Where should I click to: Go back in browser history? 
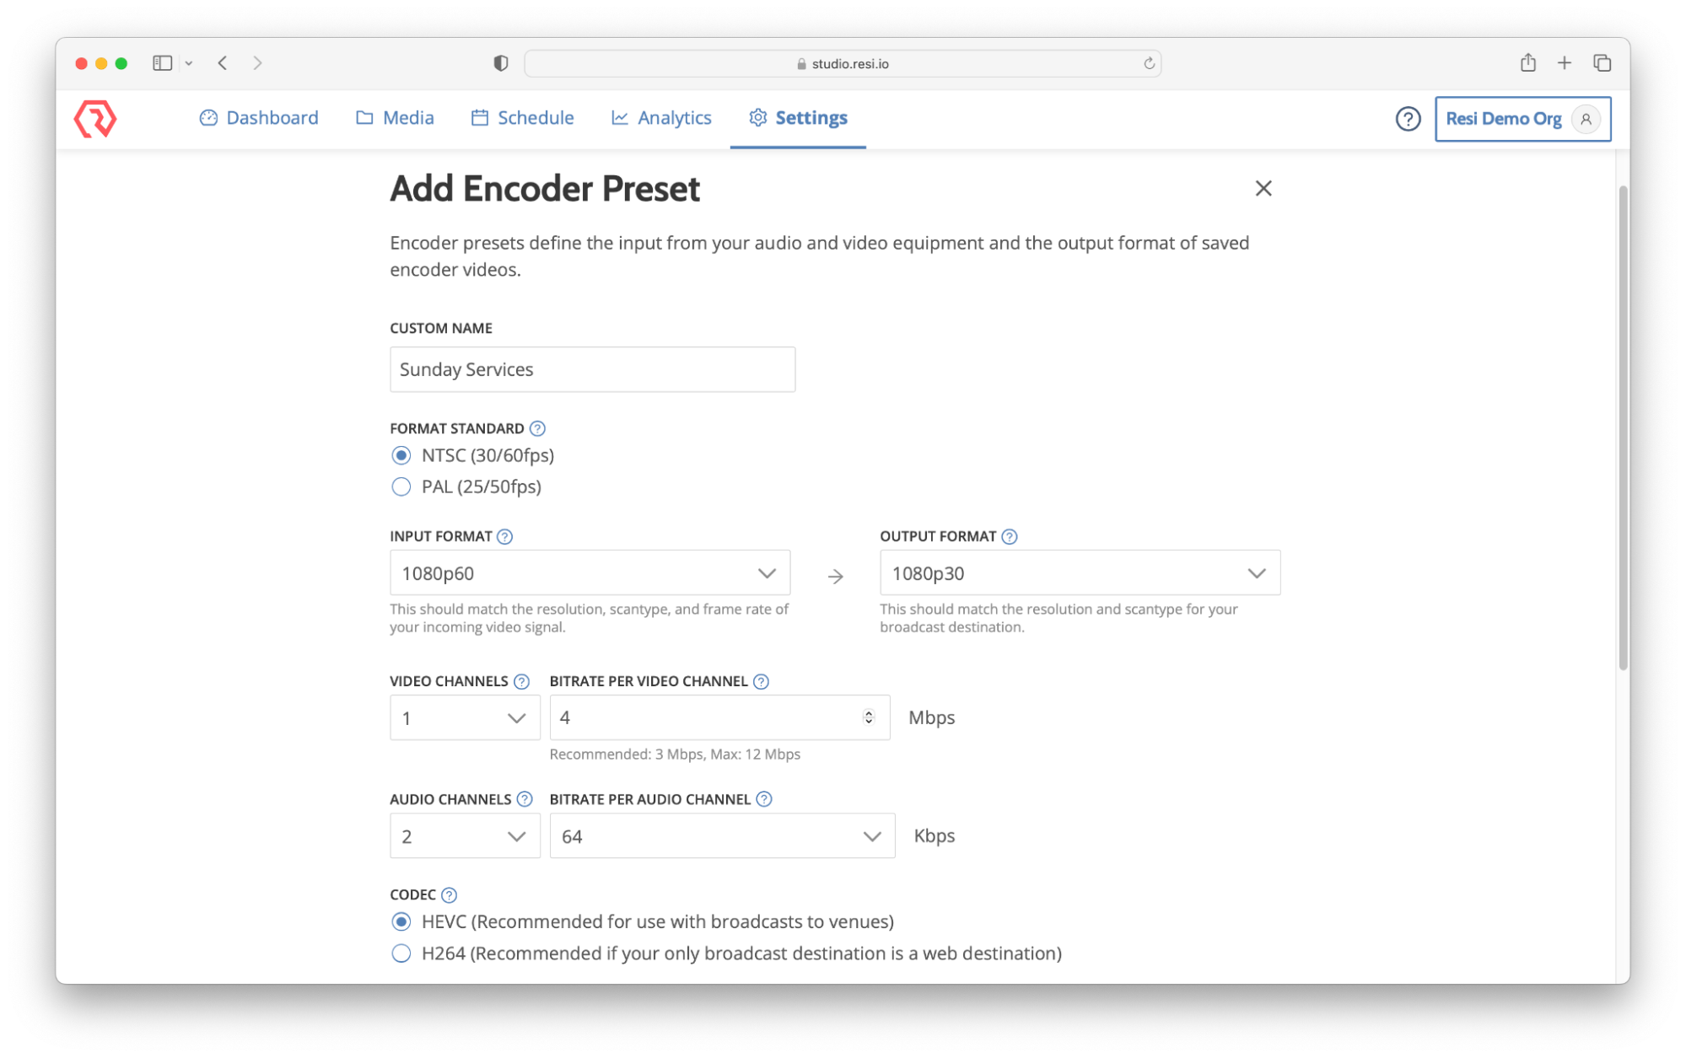point(223,63)
